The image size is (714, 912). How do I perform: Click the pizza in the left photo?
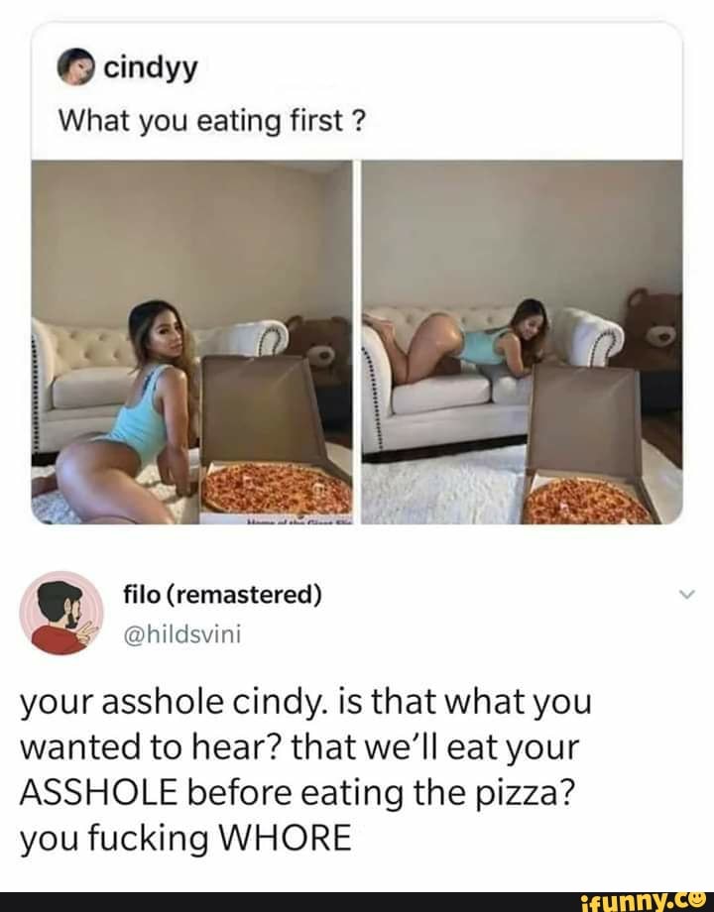277,488
